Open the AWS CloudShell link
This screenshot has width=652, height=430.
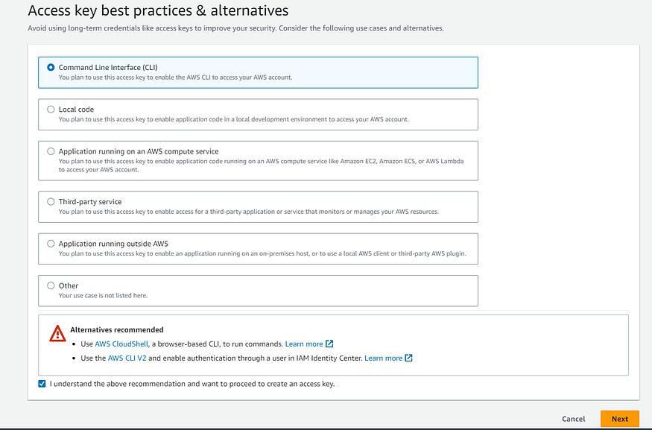(121, 344)
